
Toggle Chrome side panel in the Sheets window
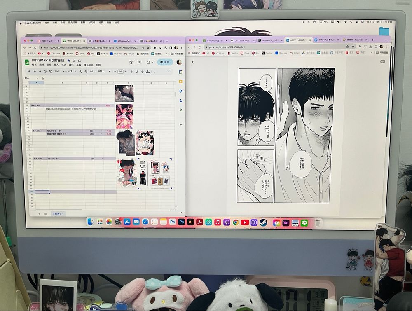click(171, 47)
